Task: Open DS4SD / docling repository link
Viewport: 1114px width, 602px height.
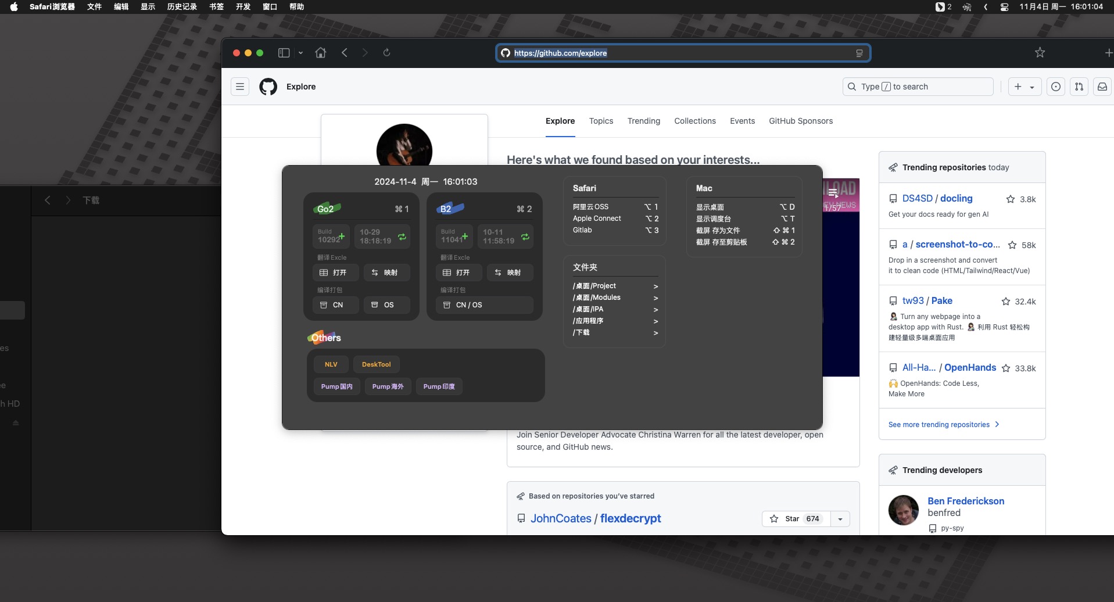Action: 937,198
